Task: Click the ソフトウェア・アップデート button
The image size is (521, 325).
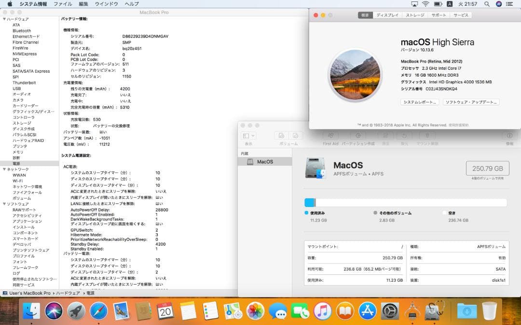Action: point(471,102)
